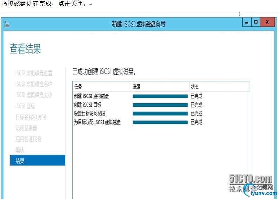
Task: Click 已完成 status of 创建 iSCSI 虚拟磁盘
Action: 197,96
